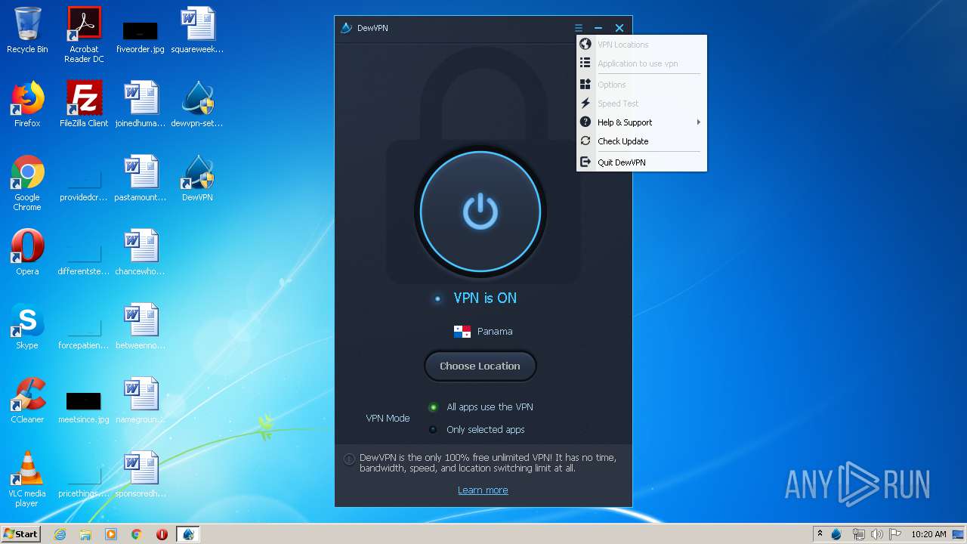Click the exit icon beside Quit DewVPN
The image size is (967, 544).
585,162
